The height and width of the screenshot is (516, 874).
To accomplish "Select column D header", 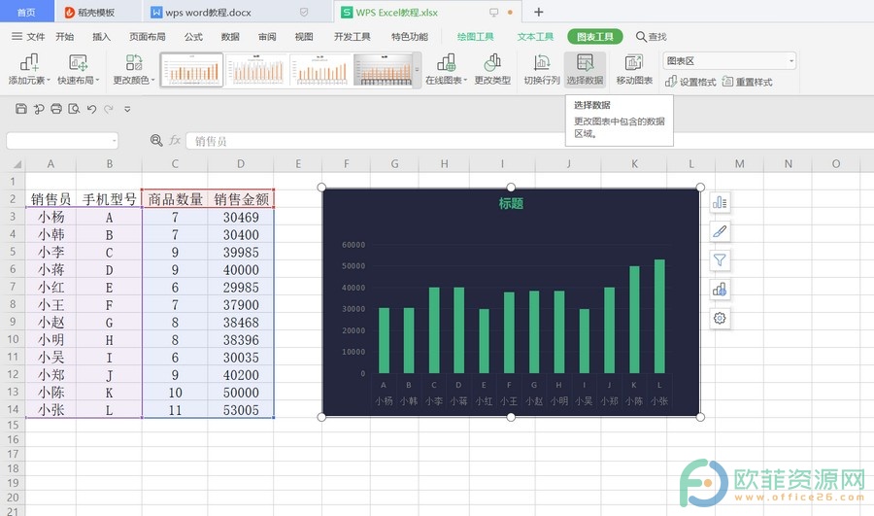I will coord(241,164).
